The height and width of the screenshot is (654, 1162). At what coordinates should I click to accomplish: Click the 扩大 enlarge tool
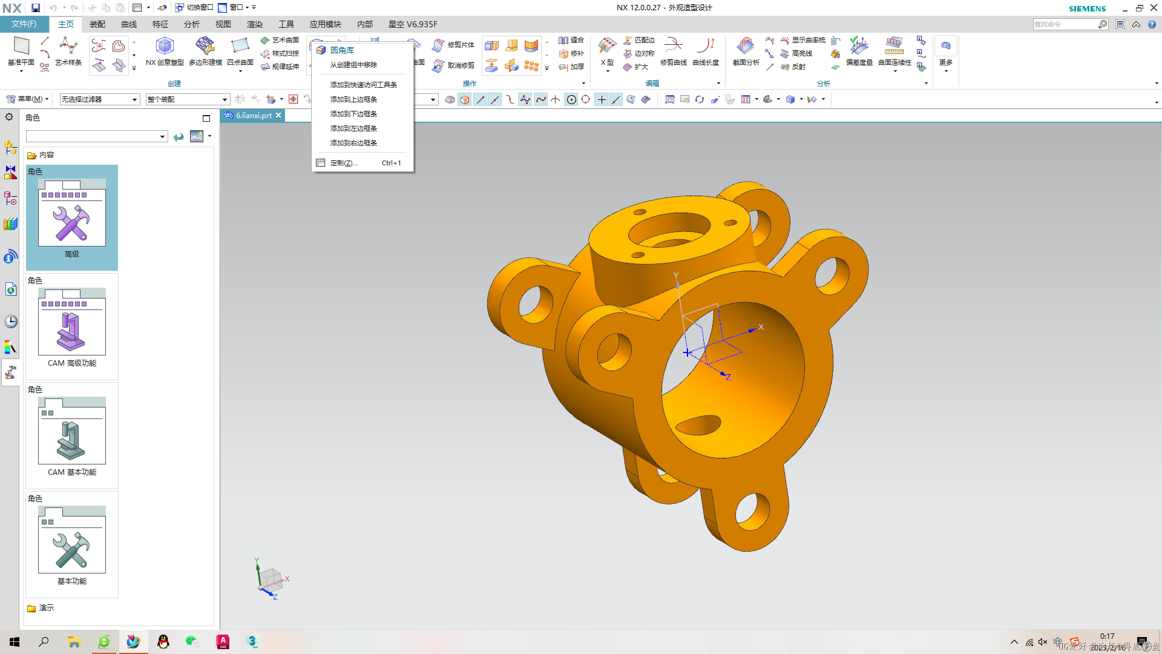coord(636,67)
